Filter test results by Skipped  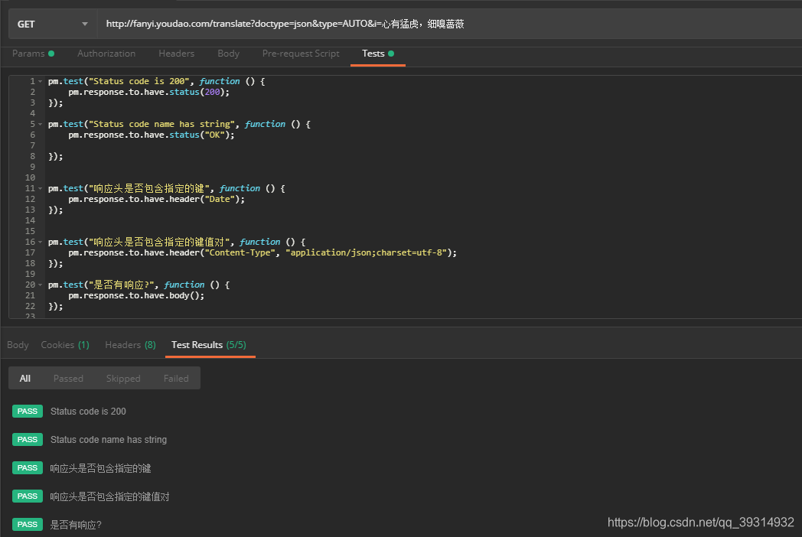tap(123, 379)
